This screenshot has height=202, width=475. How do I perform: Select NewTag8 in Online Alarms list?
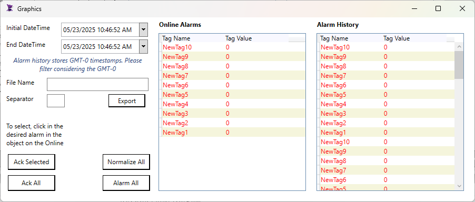[x=232, y=66]
